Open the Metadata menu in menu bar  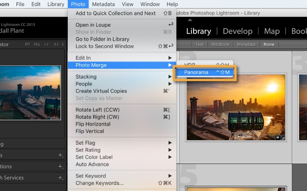tap(103, 4)
